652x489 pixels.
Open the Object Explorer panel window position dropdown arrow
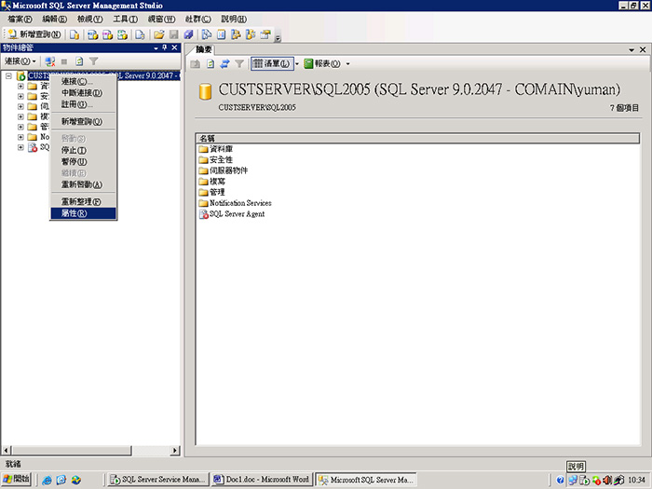tap(156, 48)
